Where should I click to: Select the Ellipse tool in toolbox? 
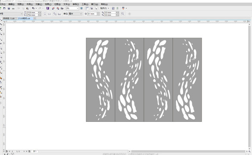pos(1,53)
